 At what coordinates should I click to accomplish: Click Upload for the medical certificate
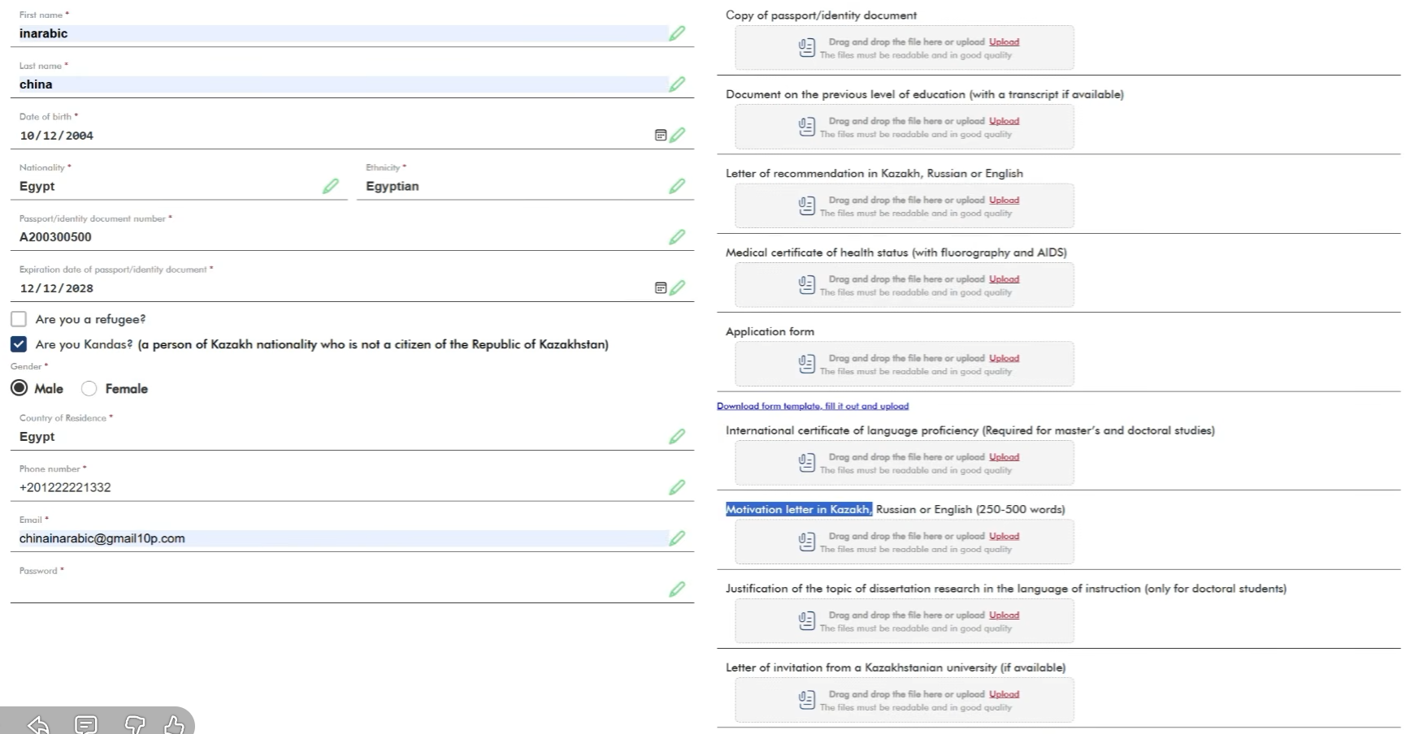click(1004, 278)
